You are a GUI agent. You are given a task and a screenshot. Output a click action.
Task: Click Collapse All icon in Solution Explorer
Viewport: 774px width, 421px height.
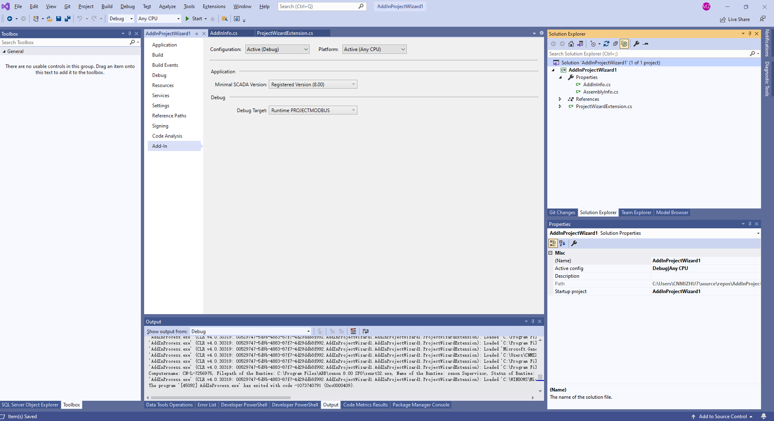click(615, 44)
